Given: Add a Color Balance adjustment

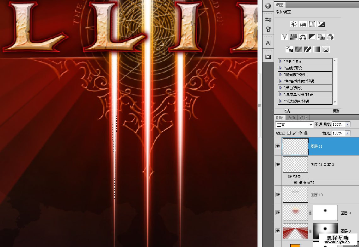Looking at the screenshot, I should pyautogui.click(x=303, y=37).
